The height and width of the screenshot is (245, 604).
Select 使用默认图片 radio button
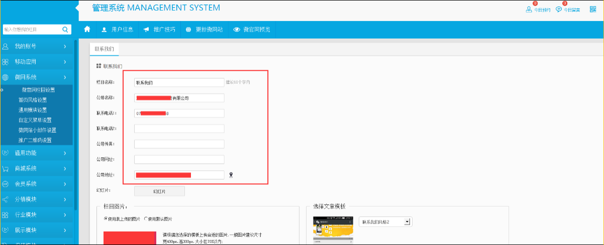coord(146,219)
